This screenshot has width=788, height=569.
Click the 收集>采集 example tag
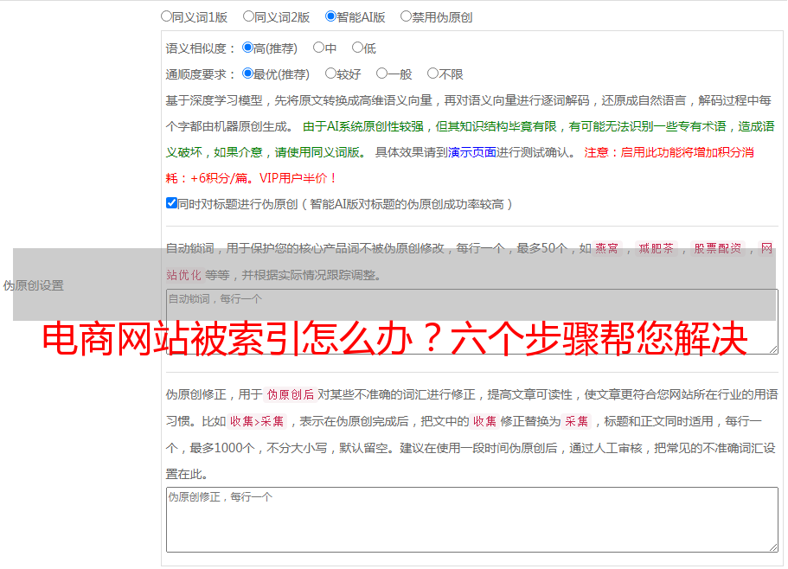pyautogui.click(x=257, y=421)
